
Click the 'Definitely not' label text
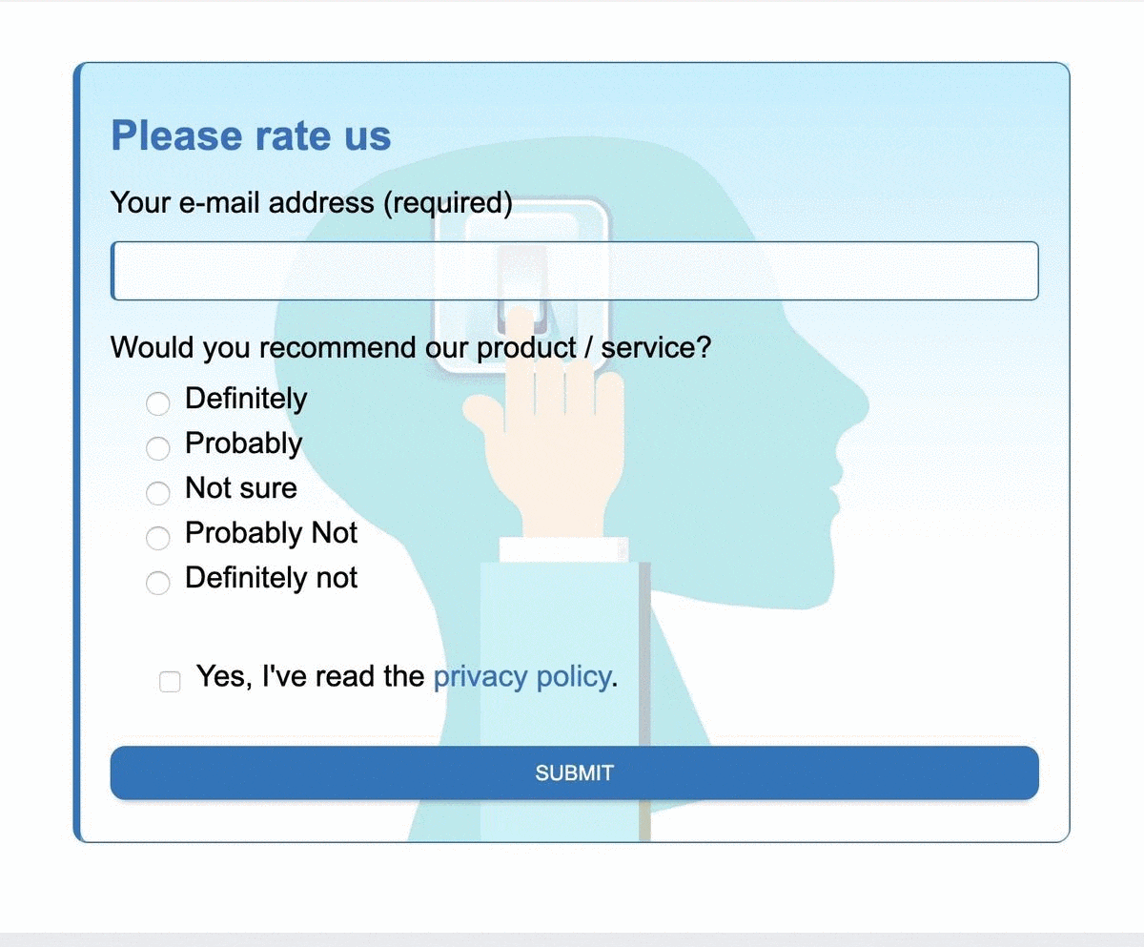click(271, 578)
